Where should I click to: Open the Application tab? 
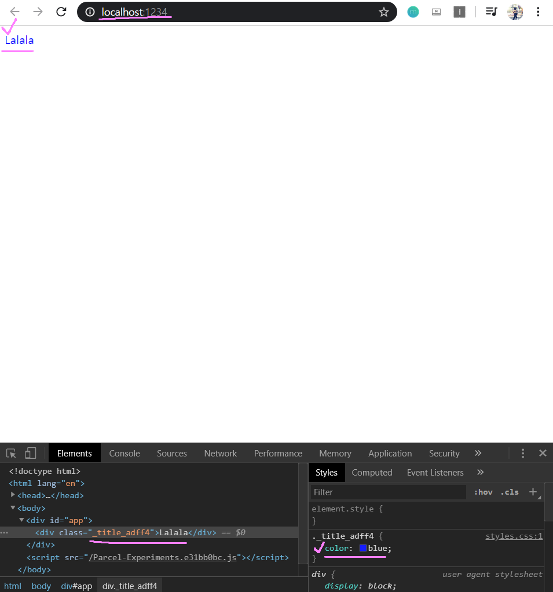tap(390, 453)
